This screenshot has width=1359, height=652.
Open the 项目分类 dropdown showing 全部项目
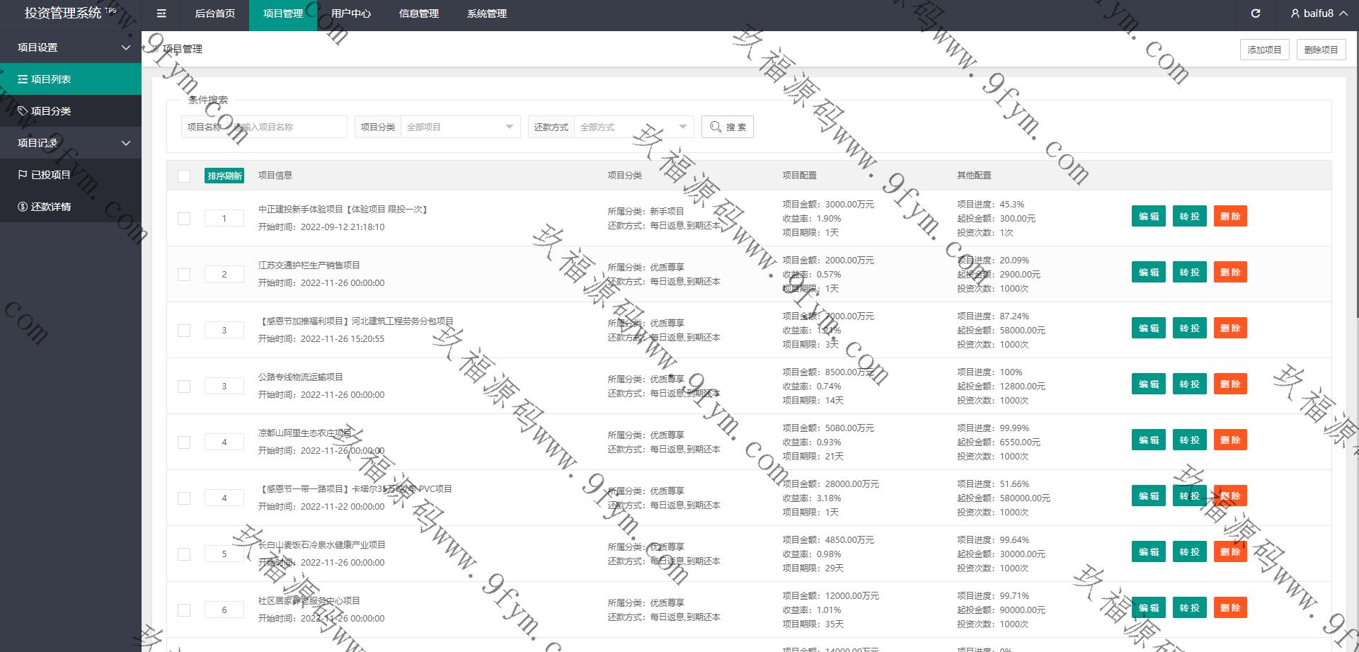(x=460, y=127)
